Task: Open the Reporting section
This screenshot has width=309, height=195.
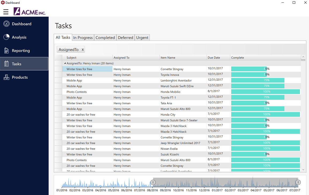Action: tap(24, 51)
